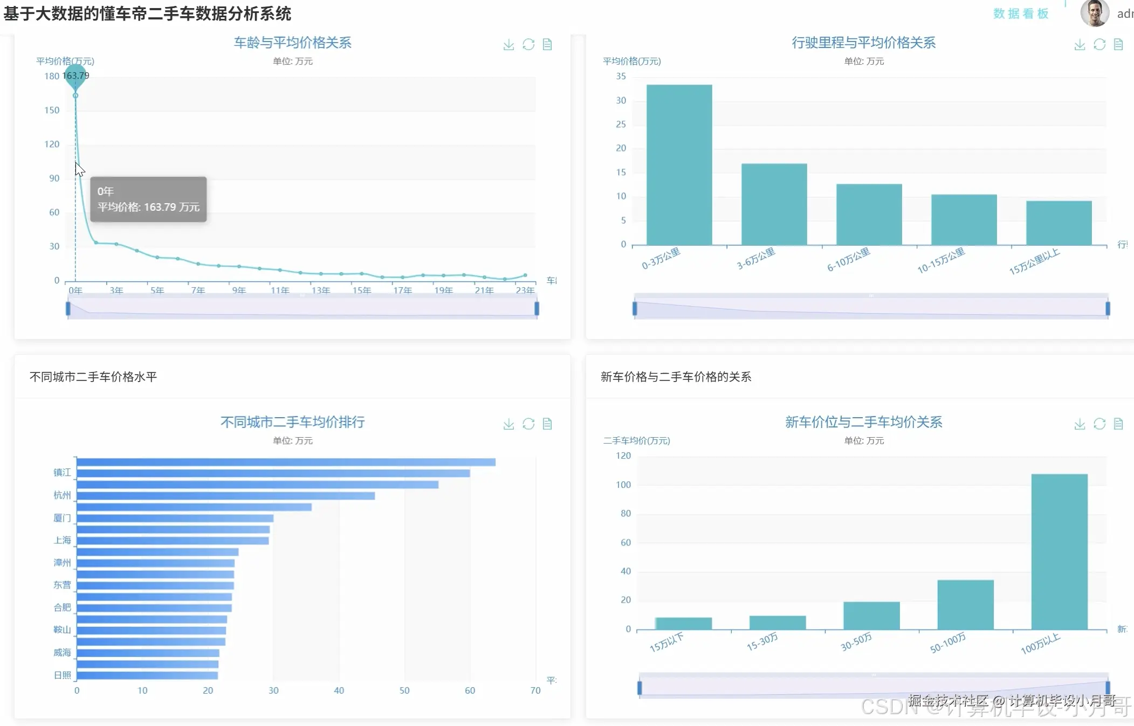Grab left zoom handle of car-age chart slider
The height and width of the screenshot is (726, 1134).
tap(68, 308)
